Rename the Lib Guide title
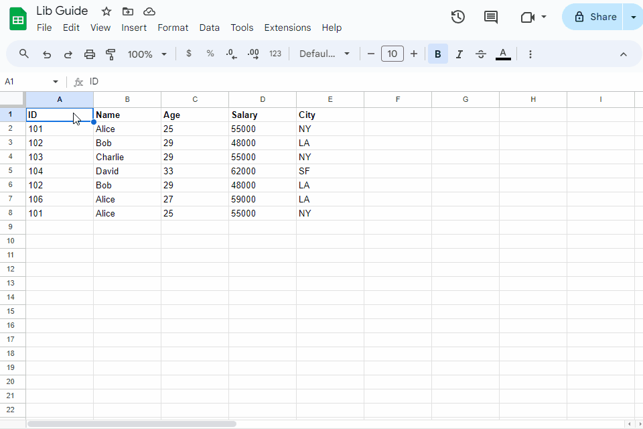Viewport: 643px width, 429px height. point(62,11)
